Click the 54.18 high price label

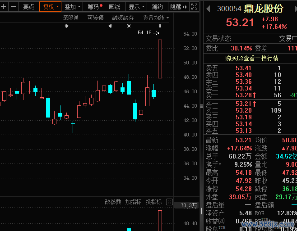(144, 33)
